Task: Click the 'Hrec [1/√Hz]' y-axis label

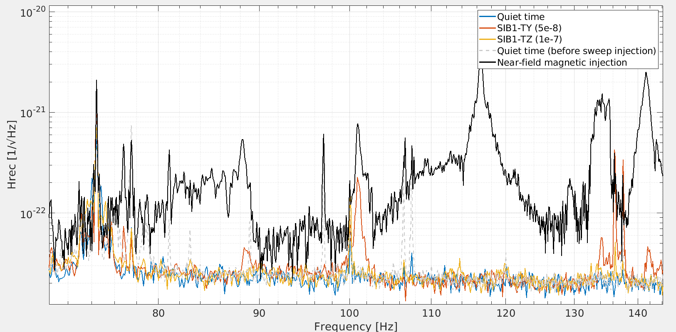Action: point(12,155)
